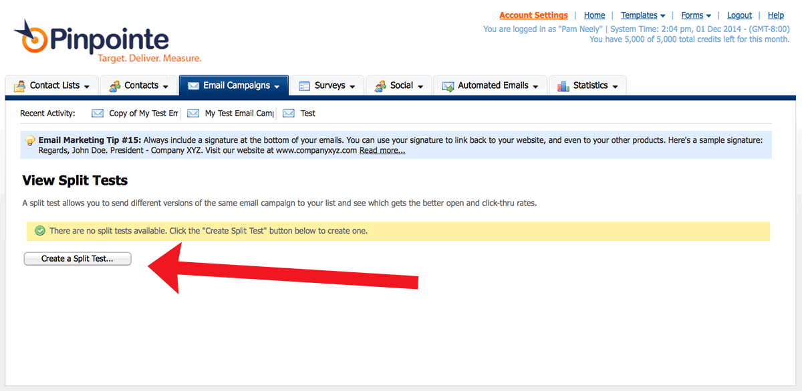Click envelope icon beside Test activity

[289, 113]
